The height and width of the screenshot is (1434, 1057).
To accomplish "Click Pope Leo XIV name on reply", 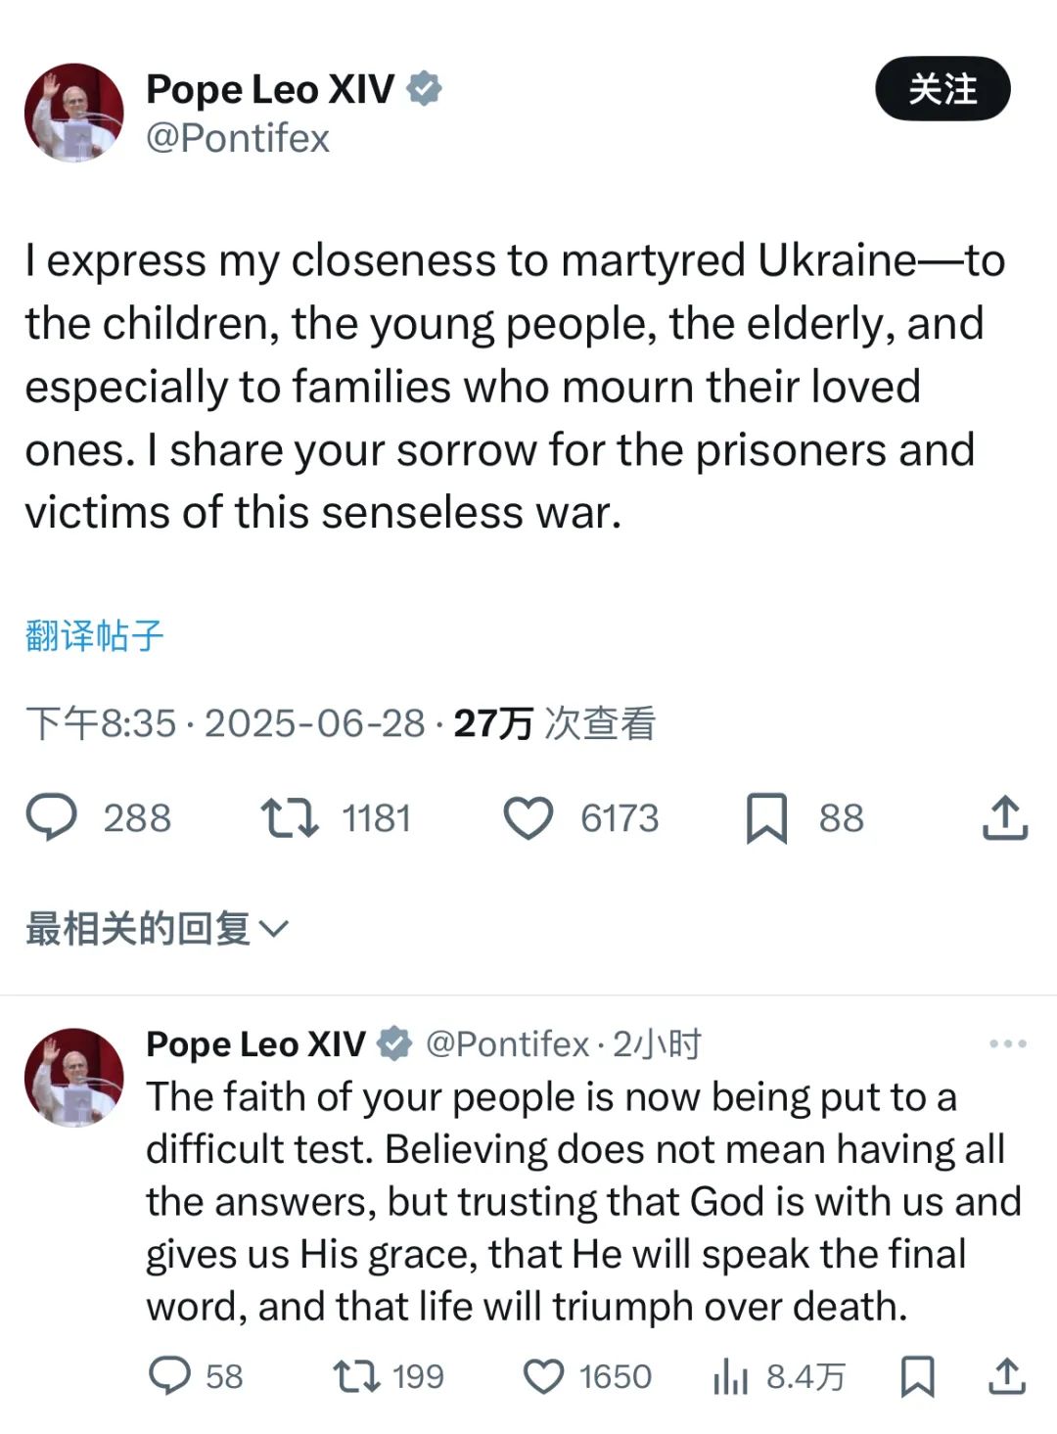I will pyautogui.click(x=256, y=1044).
